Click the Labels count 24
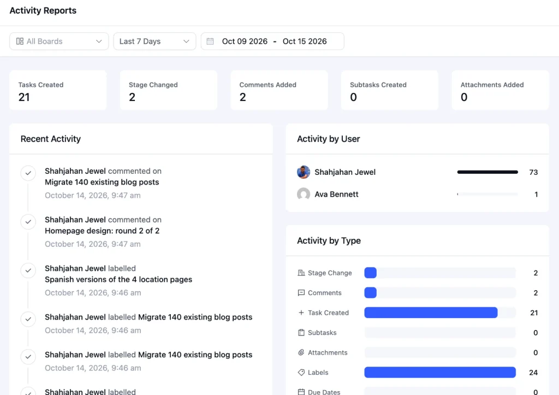The width and height of the screenshot is (559, 395). (533, 373)
